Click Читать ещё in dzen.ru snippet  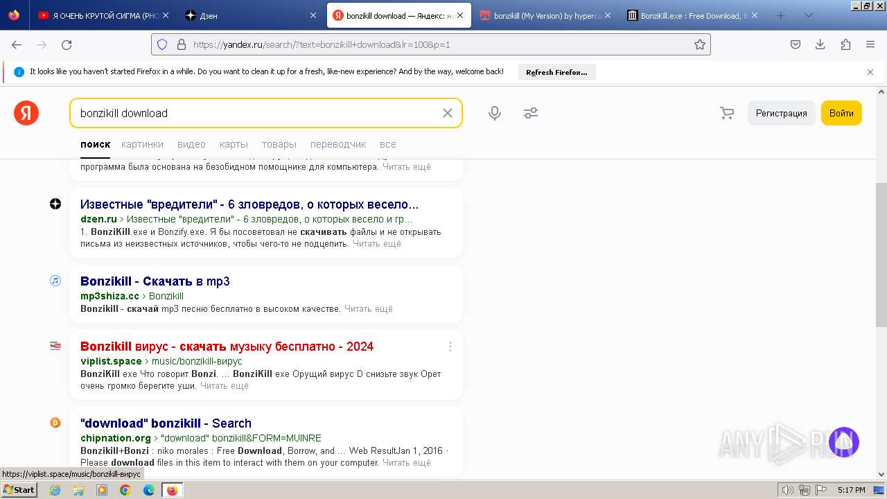coord(377,244)
